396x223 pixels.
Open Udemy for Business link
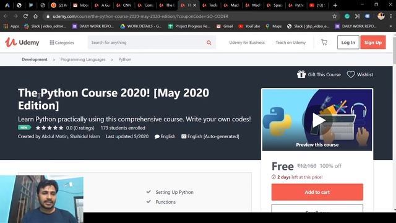click(x=247, y=43)
